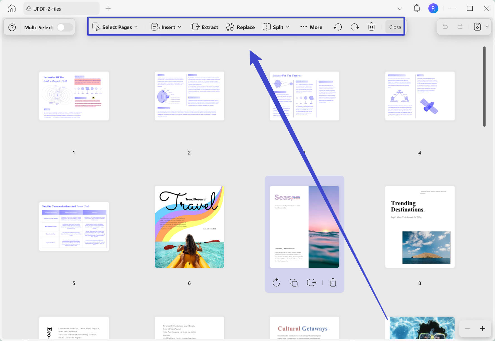The width and height of the screenshot is (495, 341).
Task: Select the Cultural Getaways page thumbnail
Action: coord(305,328)
